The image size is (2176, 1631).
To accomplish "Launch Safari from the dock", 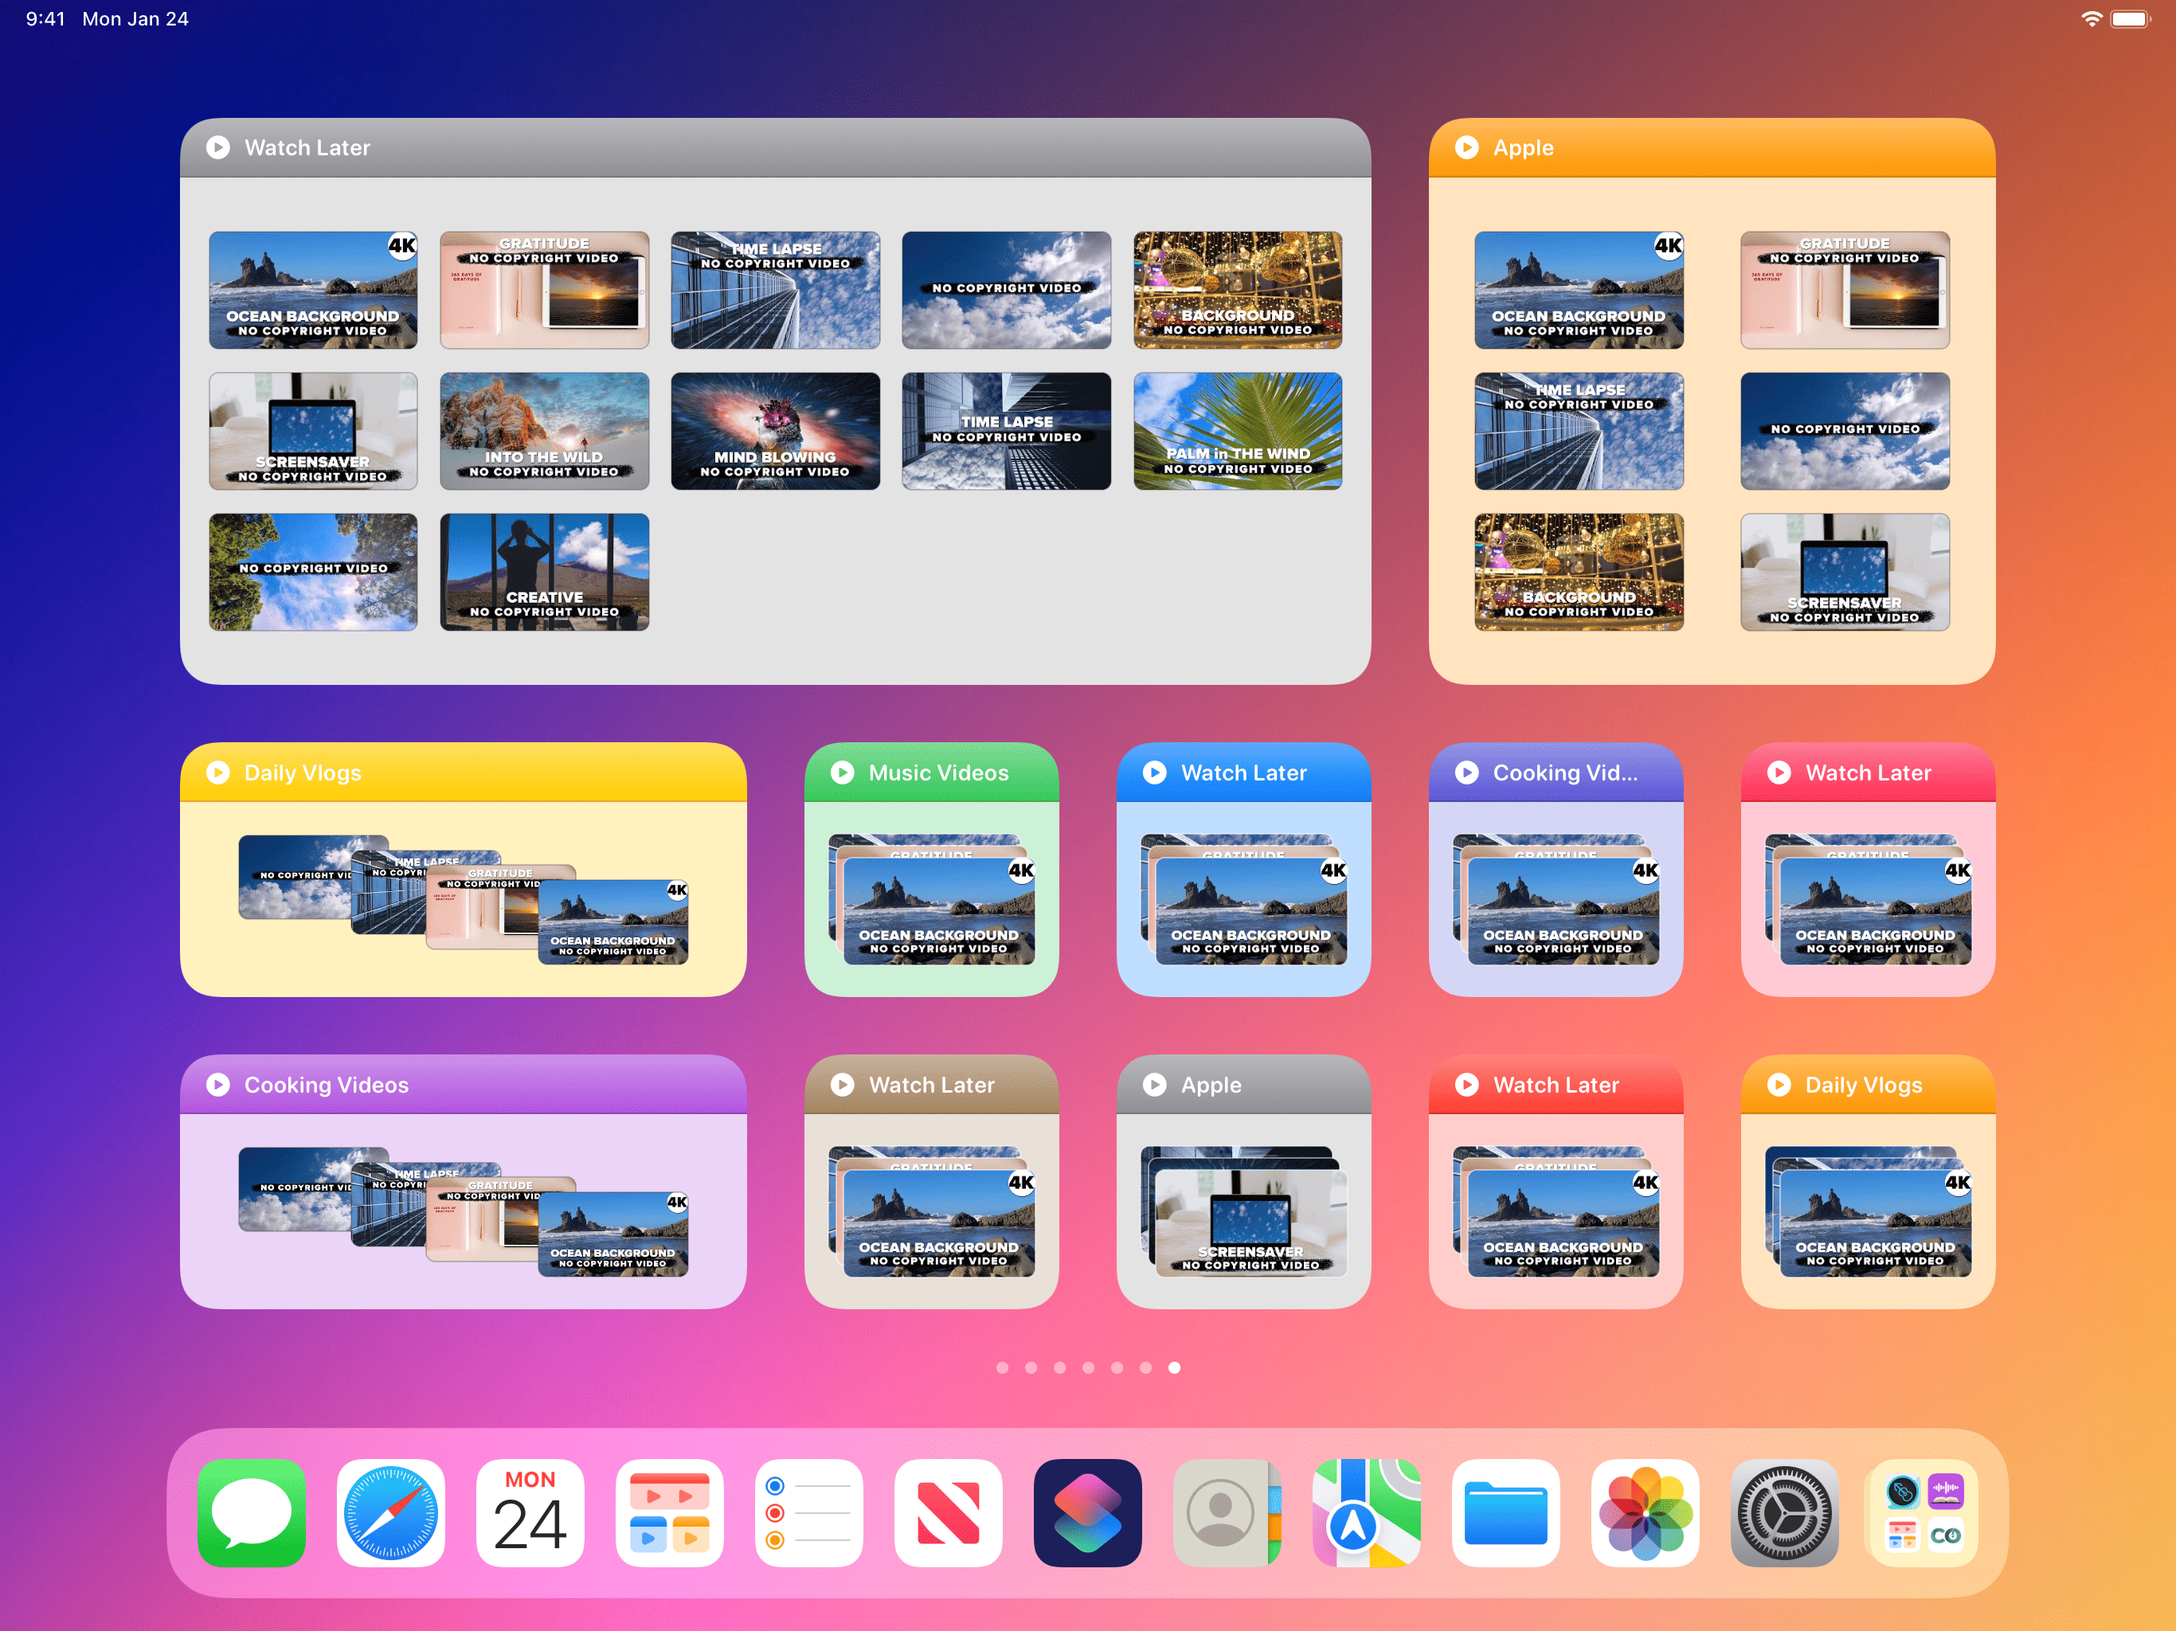I will 390,1512.
